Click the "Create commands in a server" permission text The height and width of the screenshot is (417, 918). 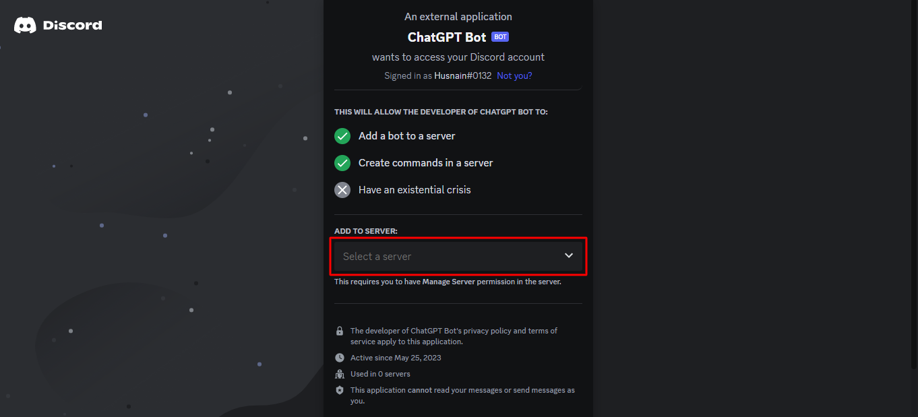425,163
